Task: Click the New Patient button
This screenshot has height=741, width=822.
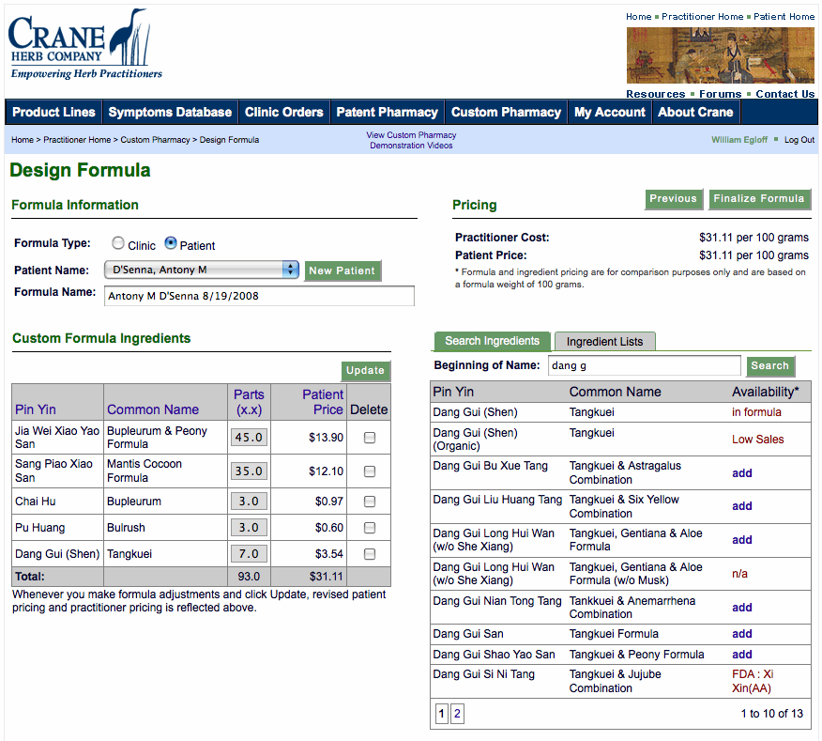Action: [342, 270]
